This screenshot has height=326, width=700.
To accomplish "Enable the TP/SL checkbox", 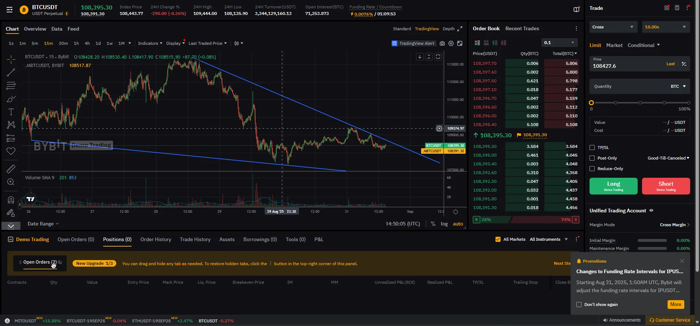I will click(x=592, y=148).
